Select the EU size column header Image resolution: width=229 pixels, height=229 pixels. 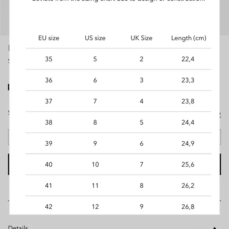point(49,38)
